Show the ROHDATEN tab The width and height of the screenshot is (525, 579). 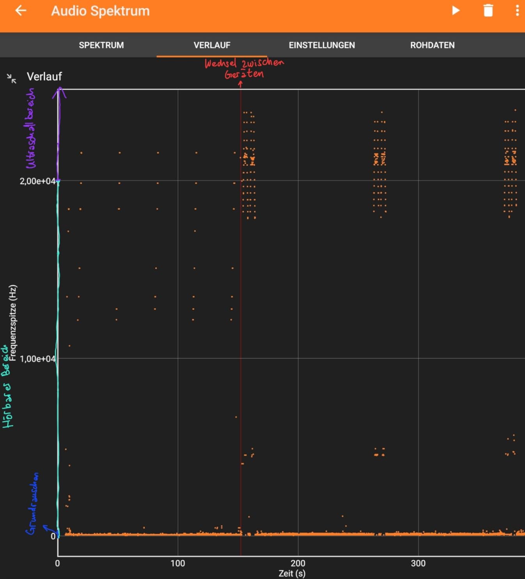(x=432, y=45)
